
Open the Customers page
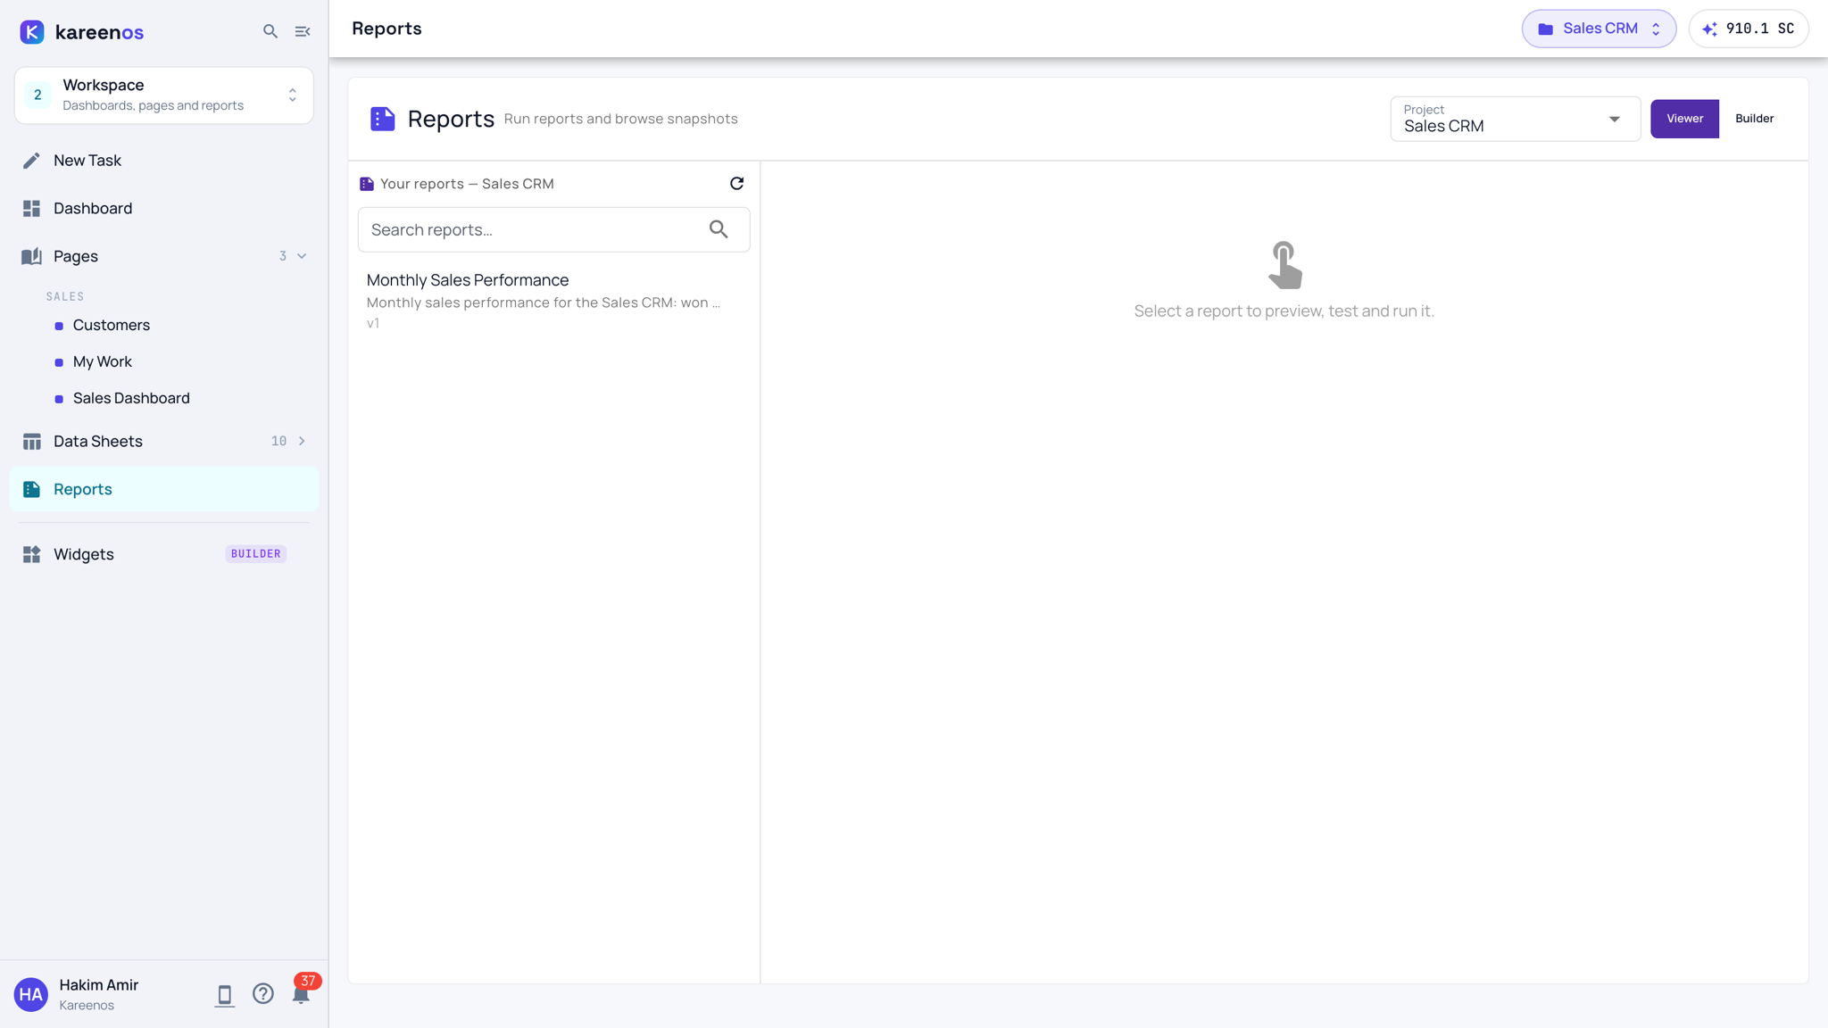click(x=112, y=325)
